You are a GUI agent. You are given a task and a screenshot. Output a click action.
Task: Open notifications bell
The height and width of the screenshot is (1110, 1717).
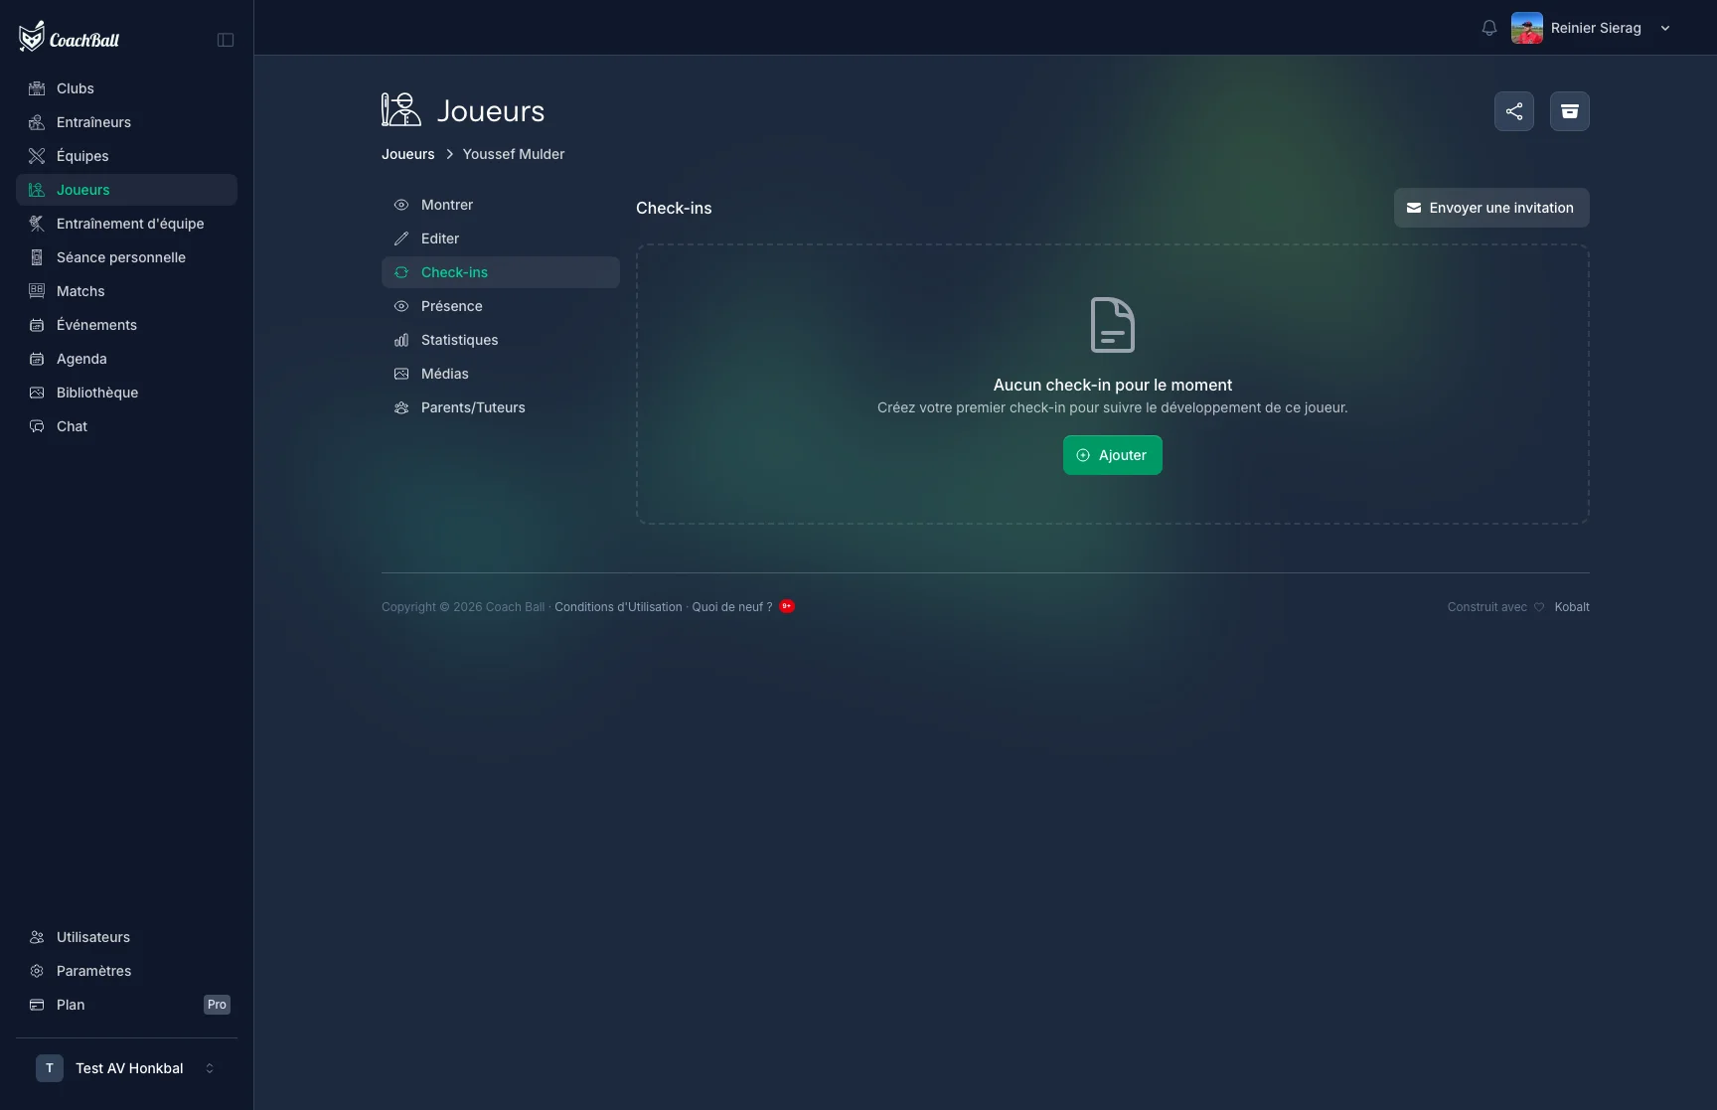(1488, 28)
